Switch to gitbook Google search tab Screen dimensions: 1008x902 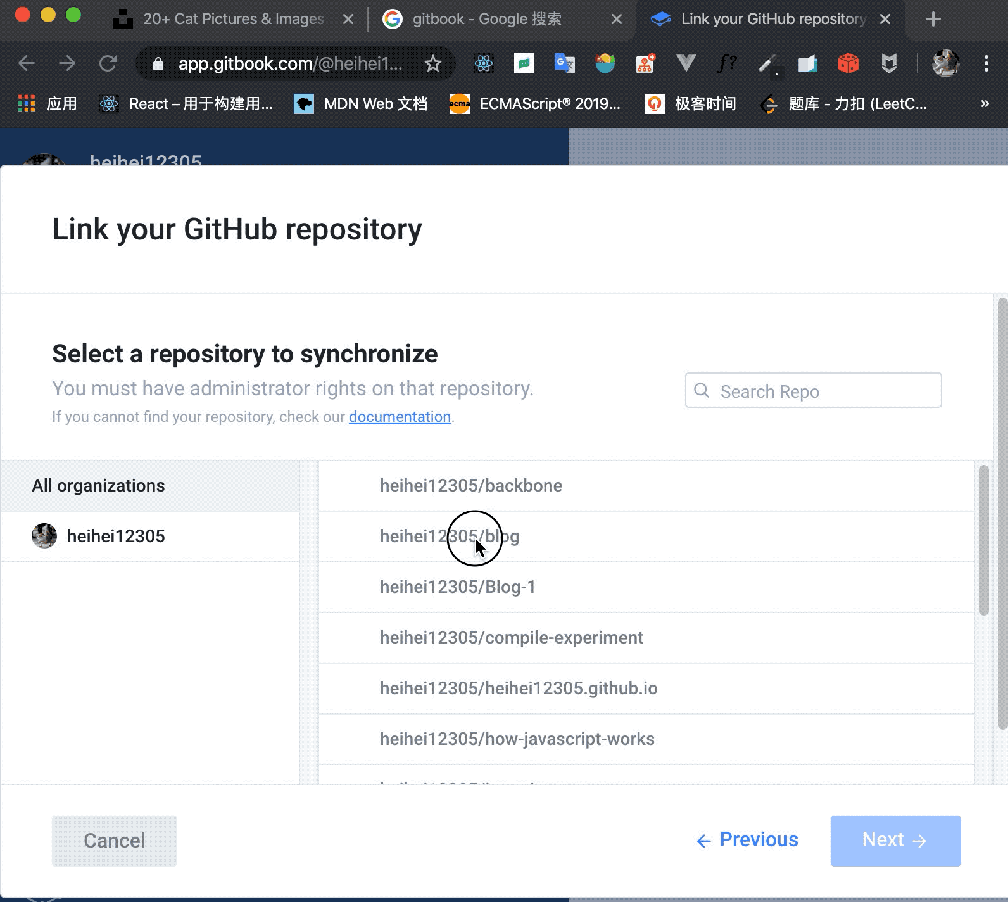click(x=501, y=19)
